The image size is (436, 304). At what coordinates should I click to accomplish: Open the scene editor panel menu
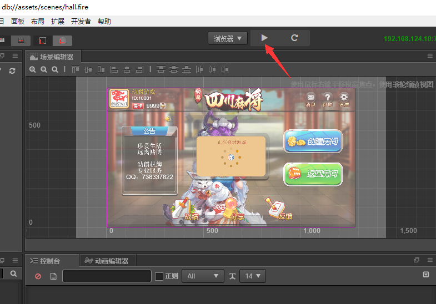point(430,56)
